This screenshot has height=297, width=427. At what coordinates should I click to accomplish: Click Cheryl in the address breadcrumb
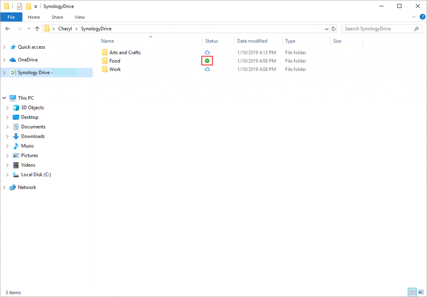pos(65,29)
